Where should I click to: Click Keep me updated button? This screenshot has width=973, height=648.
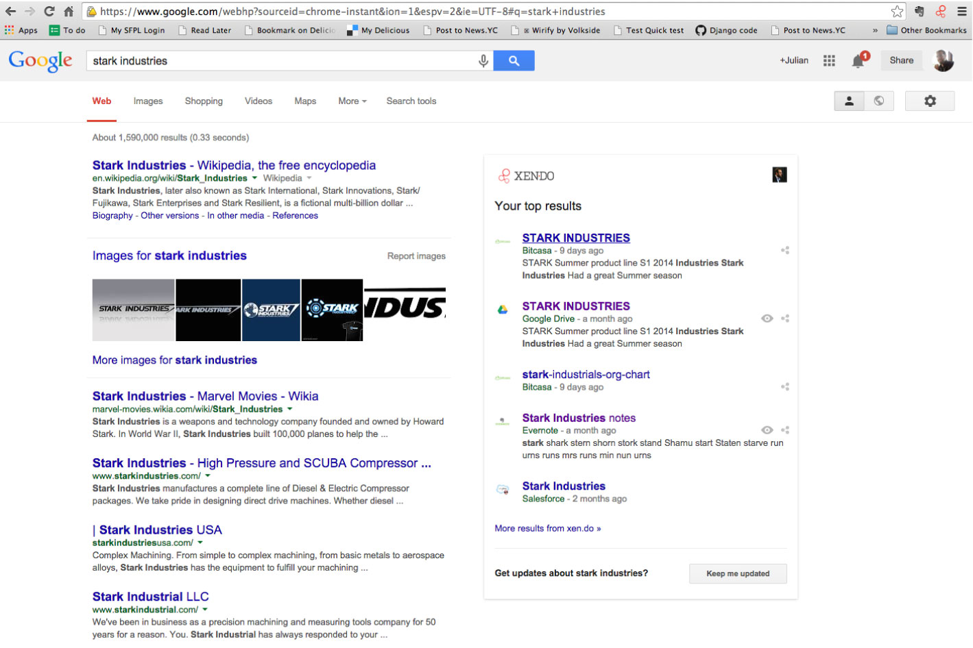738,573
